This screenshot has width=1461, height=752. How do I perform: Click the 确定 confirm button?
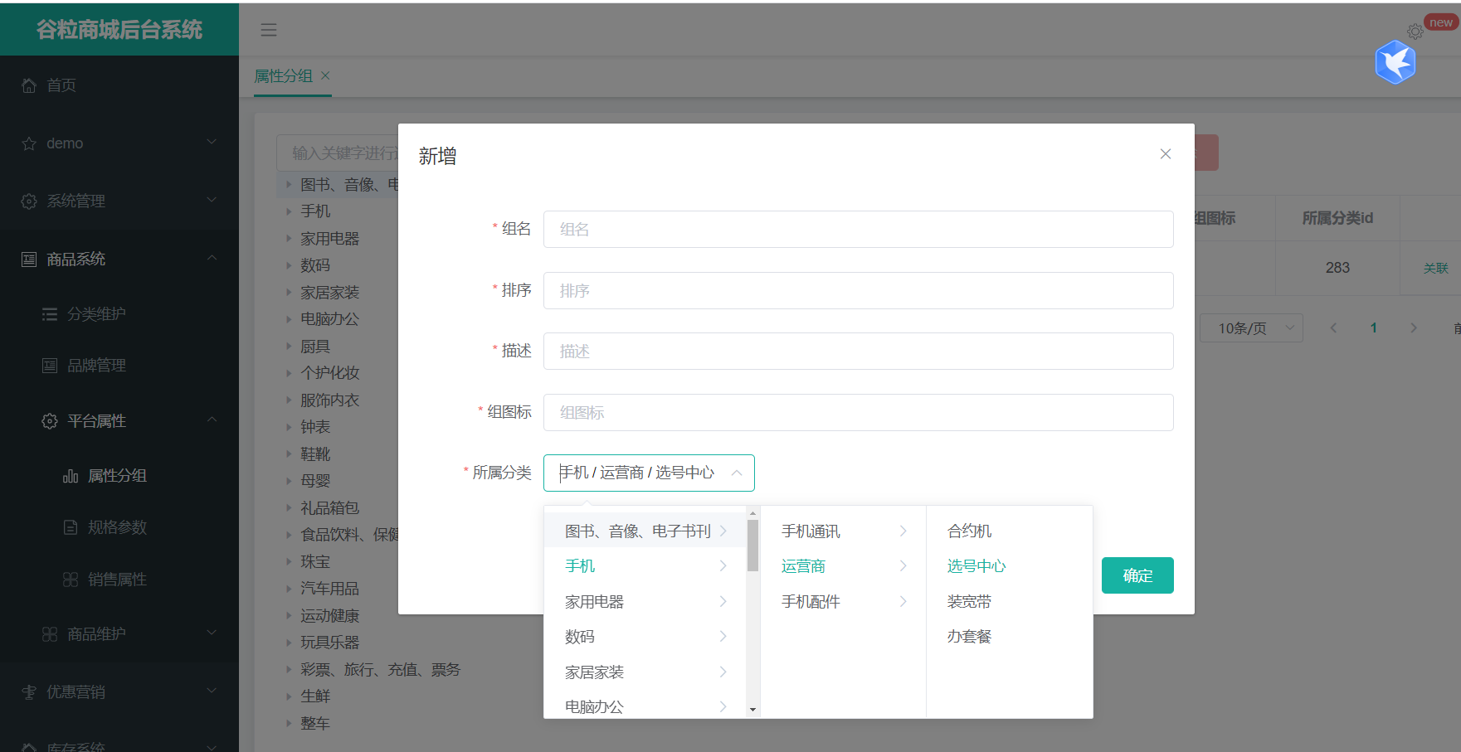[1137, 575]
